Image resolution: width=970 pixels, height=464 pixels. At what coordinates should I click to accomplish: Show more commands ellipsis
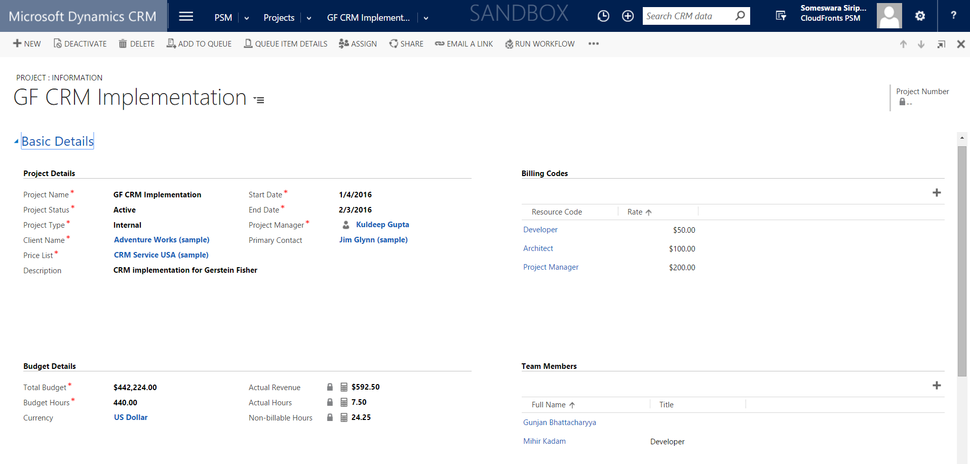point(594,44)
